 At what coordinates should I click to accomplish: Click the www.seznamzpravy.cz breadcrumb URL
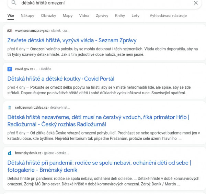pos(32,31)
